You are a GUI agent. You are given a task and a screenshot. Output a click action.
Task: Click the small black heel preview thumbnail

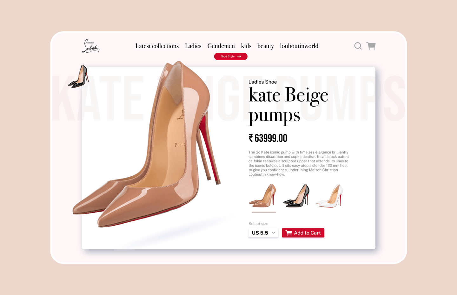point(78,76)
